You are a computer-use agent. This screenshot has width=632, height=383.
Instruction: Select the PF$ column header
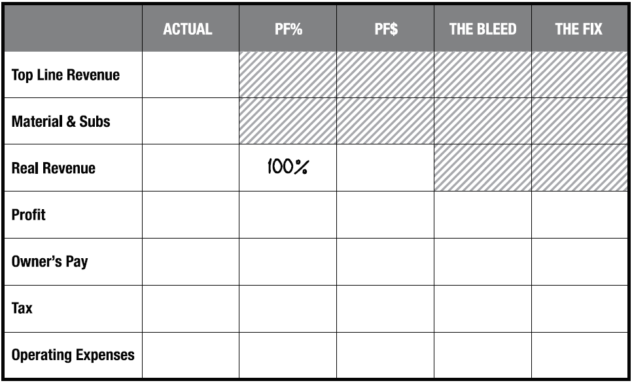click(x=385, y=29)
